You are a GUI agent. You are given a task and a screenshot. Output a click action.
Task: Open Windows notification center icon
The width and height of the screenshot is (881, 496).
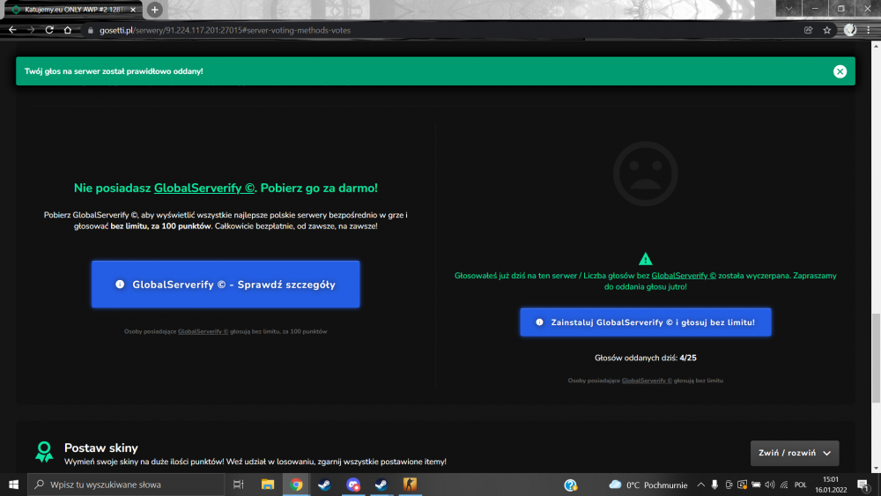863,485
